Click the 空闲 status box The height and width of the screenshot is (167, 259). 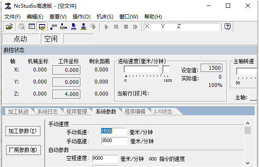point(51,39)
